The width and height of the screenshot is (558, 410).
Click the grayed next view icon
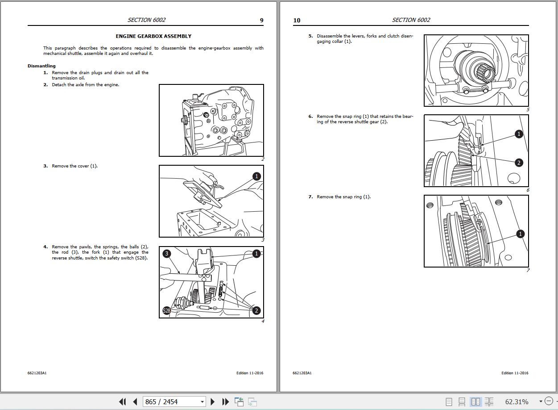(252, 402)
